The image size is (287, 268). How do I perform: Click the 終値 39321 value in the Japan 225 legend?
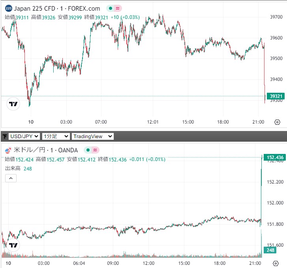(x=96, y=17)
